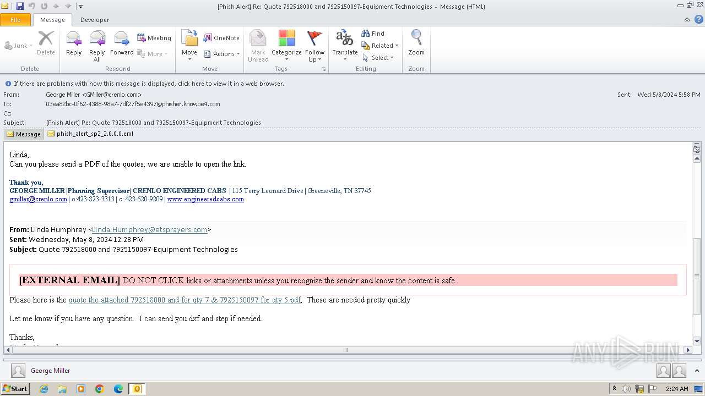Screen dimensions: 705x396
Task: Open the www.engineeredcabs.com link
Action: pyautogui.click(x=205, y=199)
